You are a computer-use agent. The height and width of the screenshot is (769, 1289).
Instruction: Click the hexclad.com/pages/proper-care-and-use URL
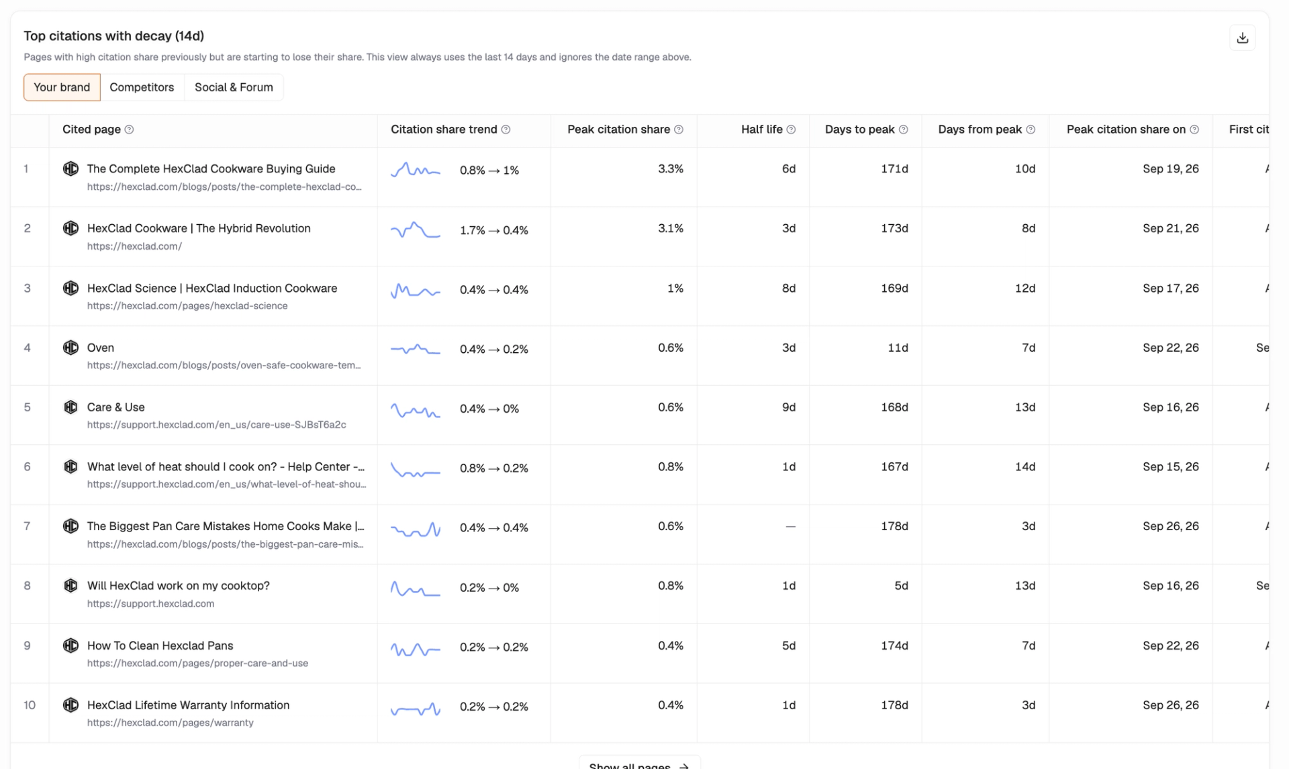click(197, 664)
